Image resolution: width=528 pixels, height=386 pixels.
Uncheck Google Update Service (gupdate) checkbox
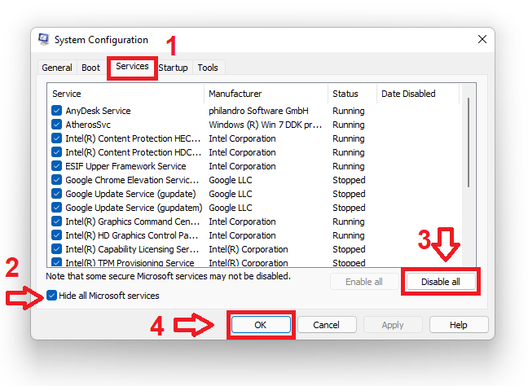pyautogui.click(x=56, y=194)
